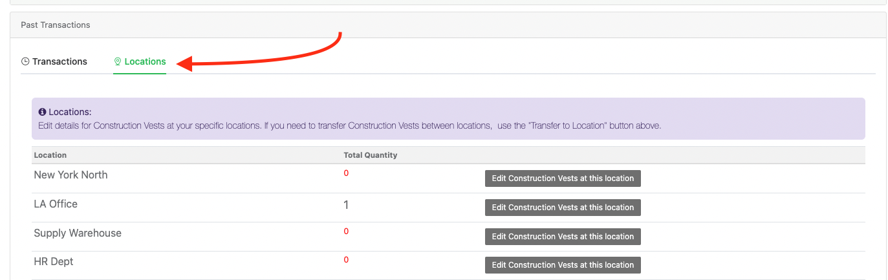Click Supply Warehouse's red zero quantity
Screen dimensions: 888x280
point(346,232)
